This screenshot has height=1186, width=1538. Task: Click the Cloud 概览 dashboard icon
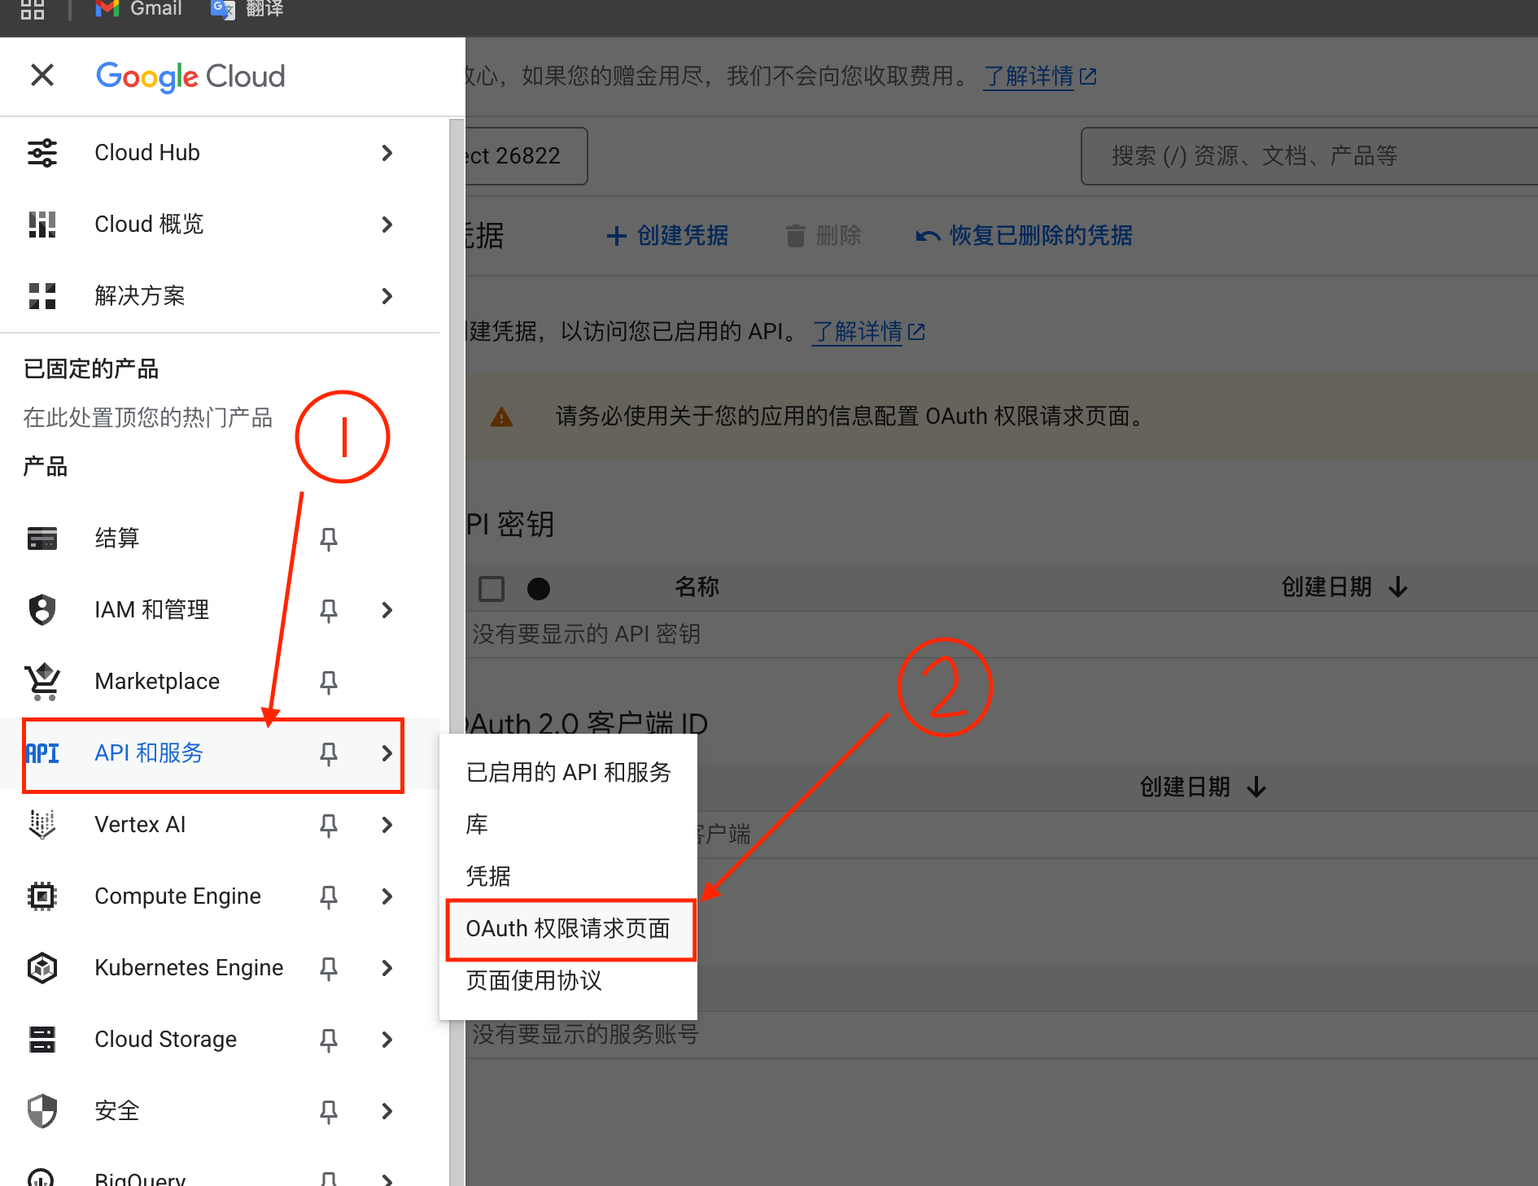(x=42, y=225)
